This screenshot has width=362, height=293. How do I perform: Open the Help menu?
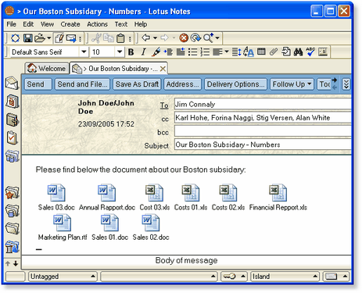[x=141, y=24]
